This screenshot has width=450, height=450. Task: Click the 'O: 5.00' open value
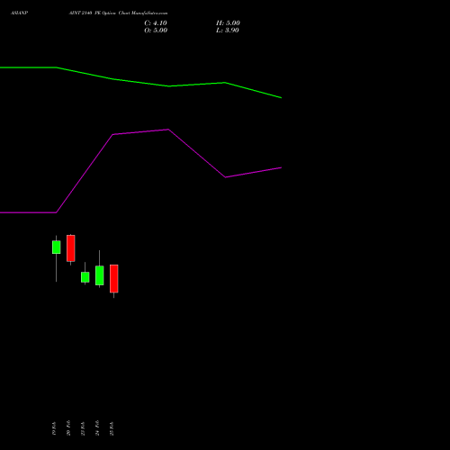(x=156, y=31)
